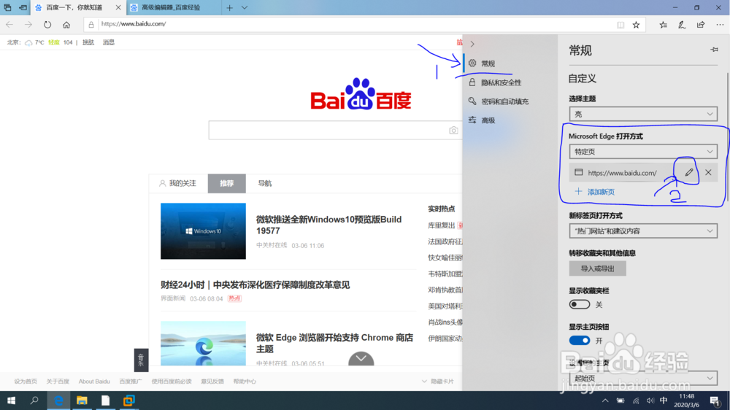Switch to 我的关注 tab
The image size is (730, 410).
click(178, 183)
